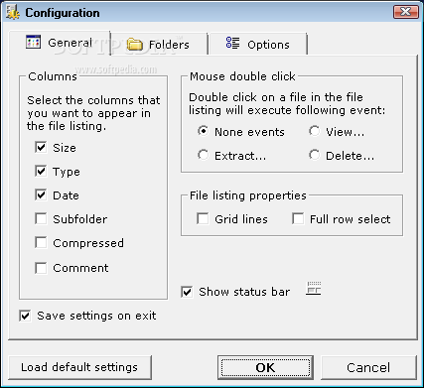Image resolution: width=424 pixels, height=388 pixels.
Task: Enable Full row select
Action: tap(298, 218)
